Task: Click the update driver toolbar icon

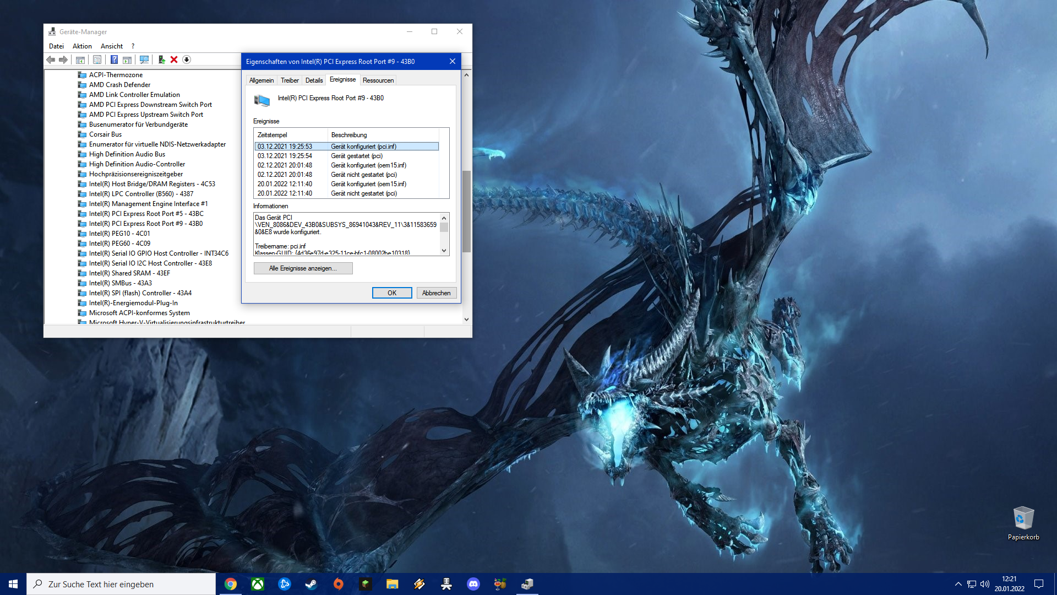Action: [161, 59]
